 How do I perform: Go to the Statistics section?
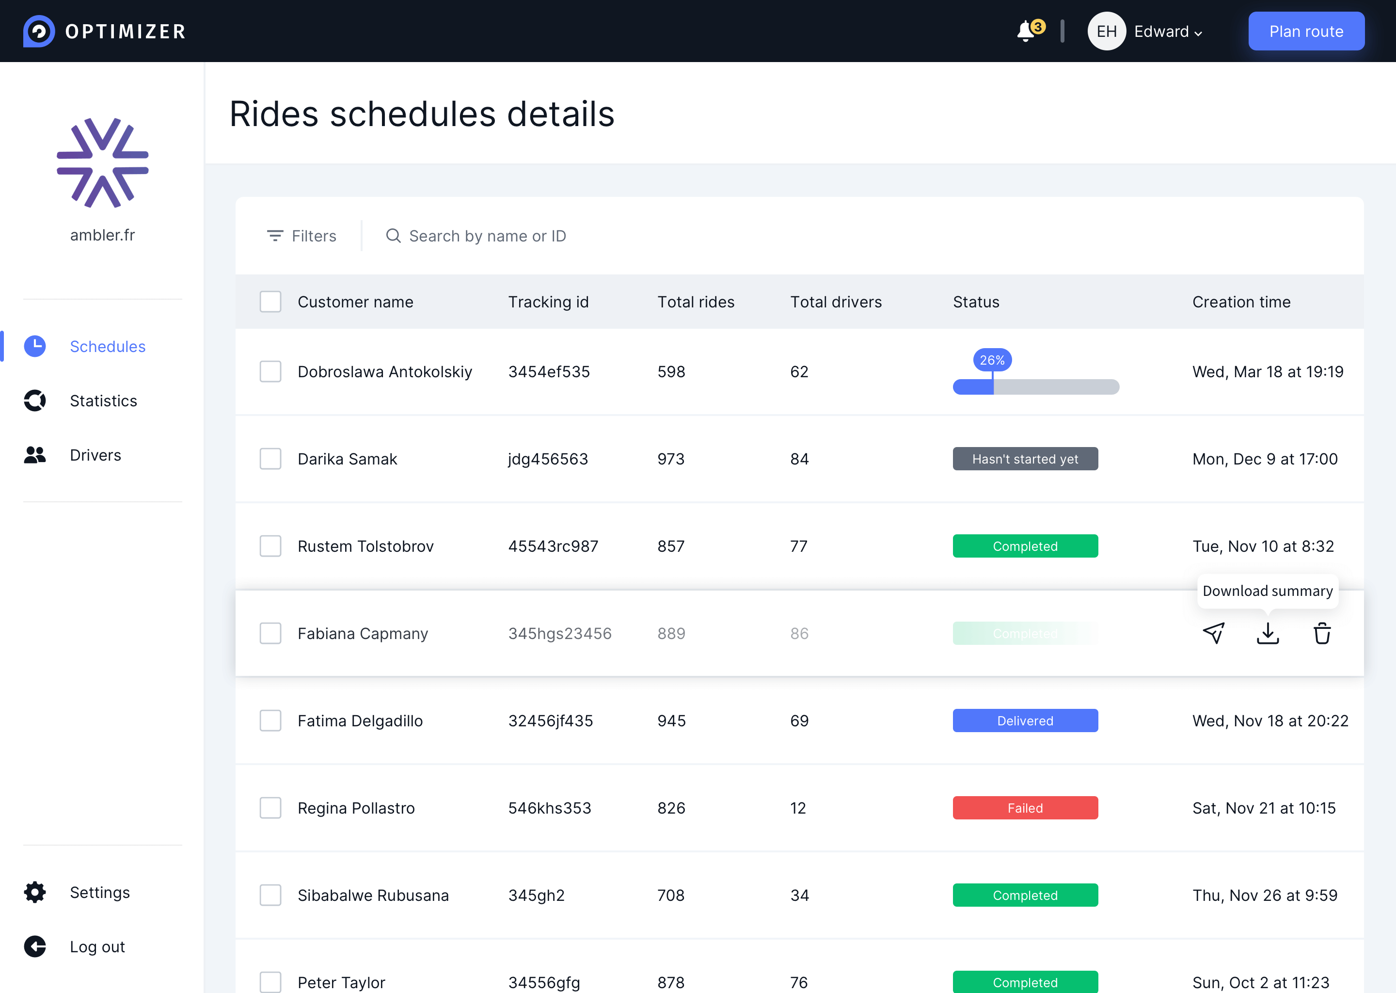pyautogui.click(x=103, y=401)
